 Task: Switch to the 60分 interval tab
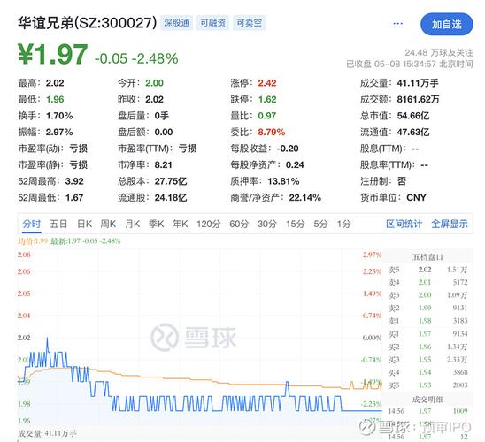[x=239, y=224]
